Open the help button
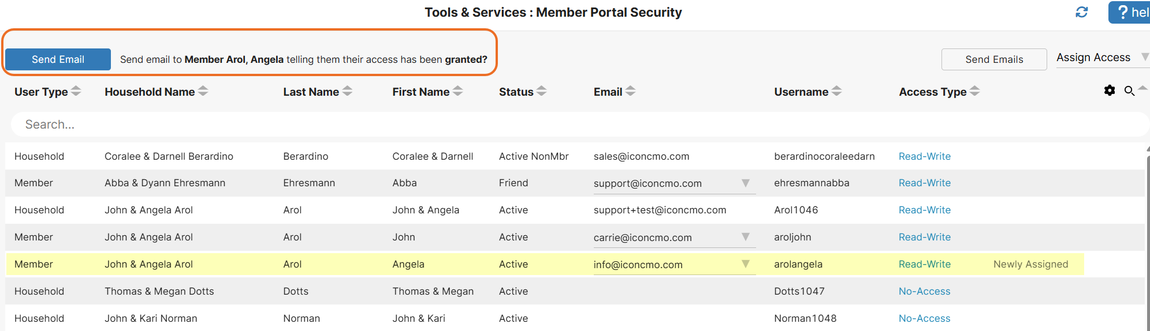 pos(1129,12)
